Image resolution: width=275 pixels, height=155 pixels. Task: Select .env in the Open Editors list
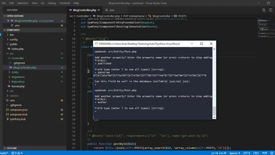(x=17, y=25)
